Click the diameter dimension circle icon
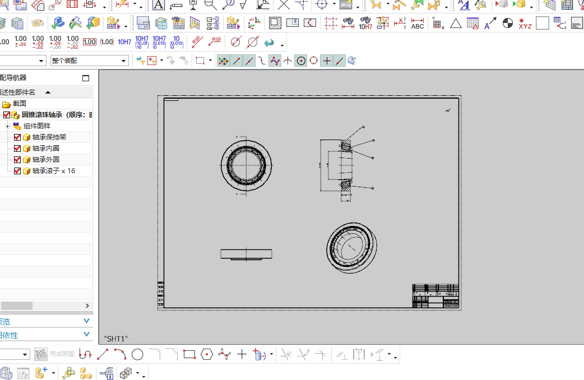584x380 pixels. [236, 41]
